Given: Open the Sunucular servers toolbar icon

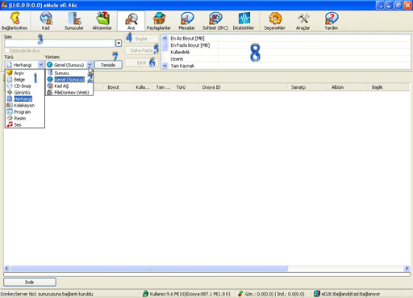Looking at the screenshot, I should [74, 21].
